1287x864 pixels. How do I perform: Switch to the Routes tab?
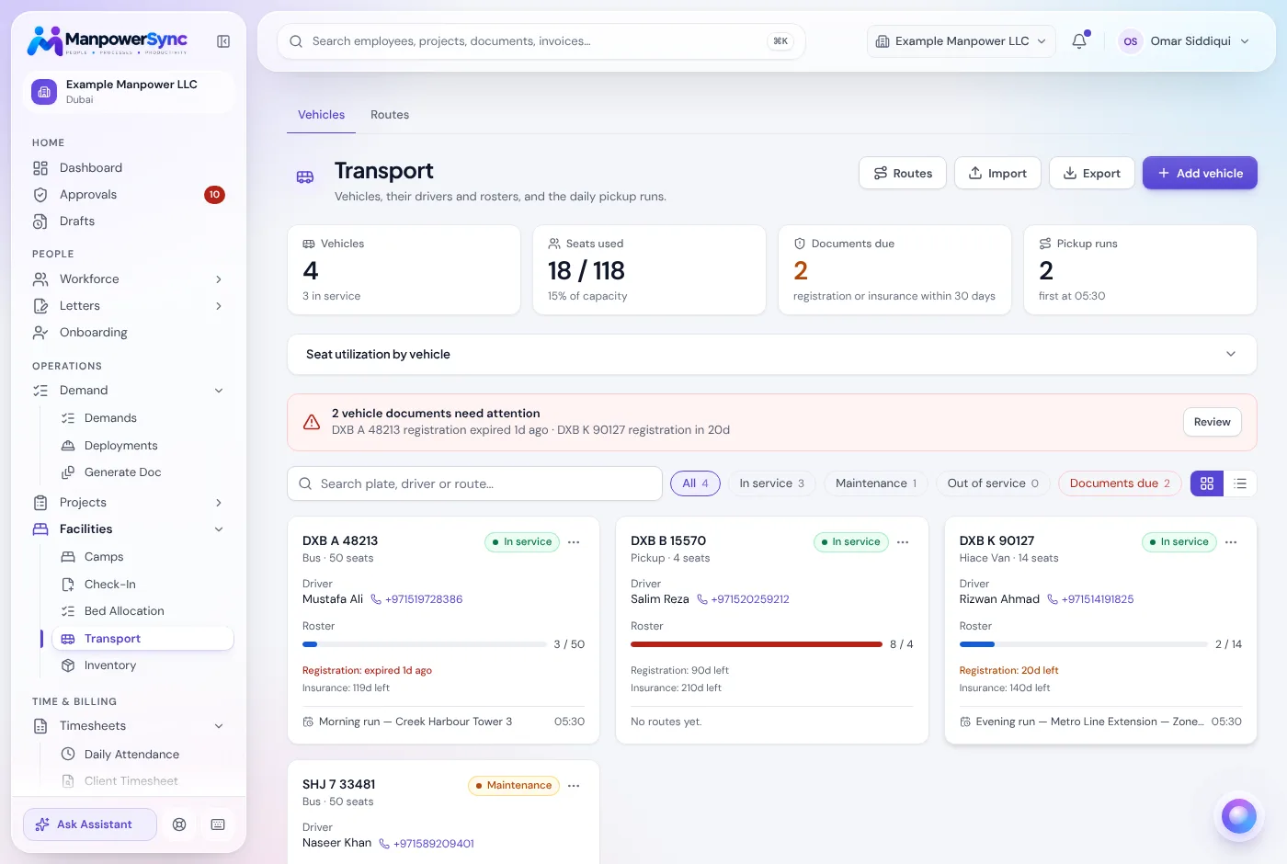pos(390,115)
